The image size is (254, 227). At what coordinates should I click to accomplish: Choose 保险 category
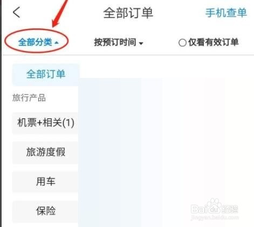pos(45,211)
